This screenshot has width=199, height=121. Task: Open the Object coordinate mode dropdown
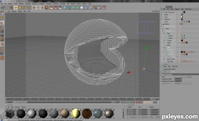[x=131, y=117]
